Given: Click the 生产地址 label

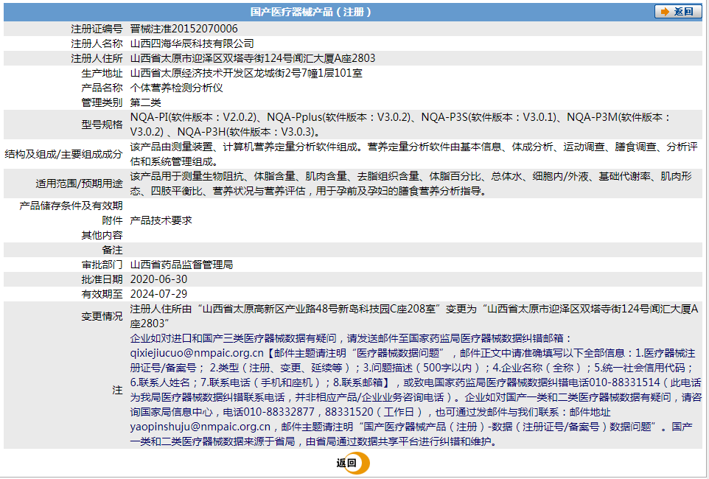Looking at the screenshot, I should [x=102, y=73].
